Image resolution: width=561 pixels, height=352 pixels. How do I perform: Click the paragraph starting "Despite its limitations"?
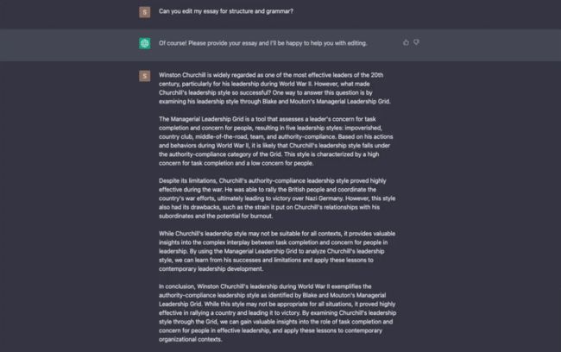277,198
